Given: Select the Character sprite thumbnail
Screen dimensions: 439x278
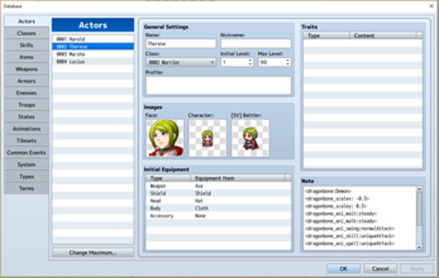Looking at the screenshot, I should (208, 138).
